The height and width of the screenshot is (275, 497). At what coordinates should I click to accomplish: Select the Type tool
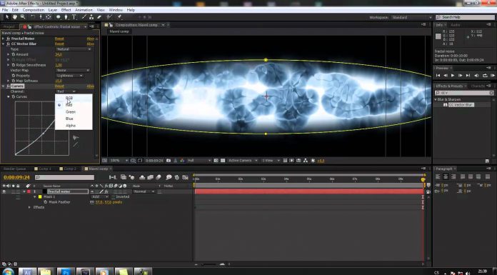point(74,17)
